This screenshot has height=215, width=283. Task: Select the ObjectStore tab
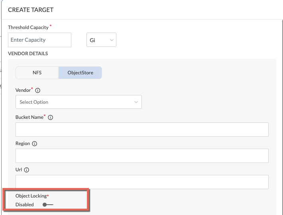pos(80,73)
